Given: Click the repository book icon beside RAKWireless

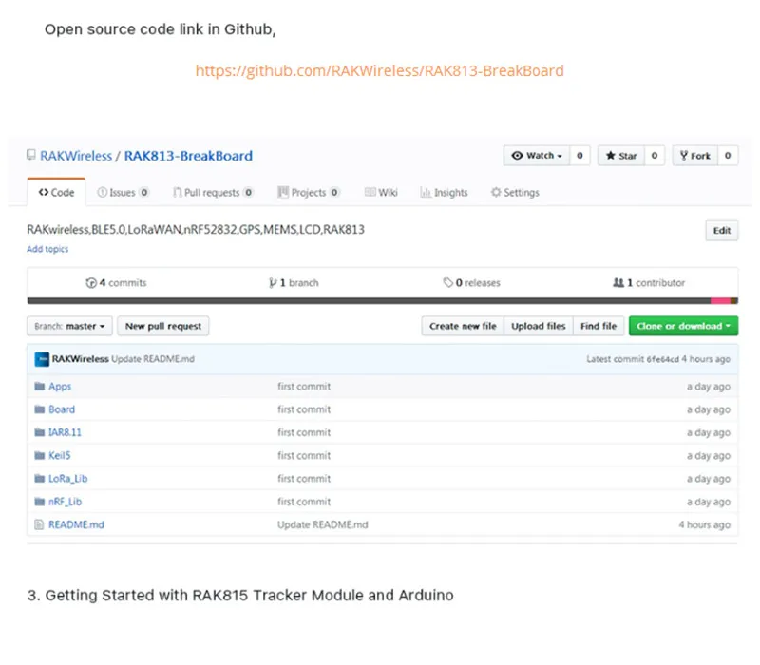Looking at the screenshot, I should click(31, 155).
